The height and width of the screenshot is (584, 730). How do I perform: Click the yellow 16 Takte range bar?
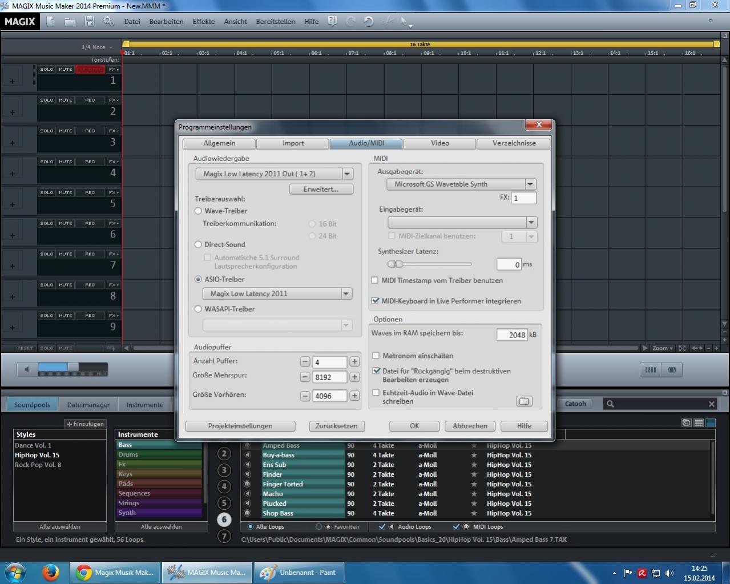(421, 44)
